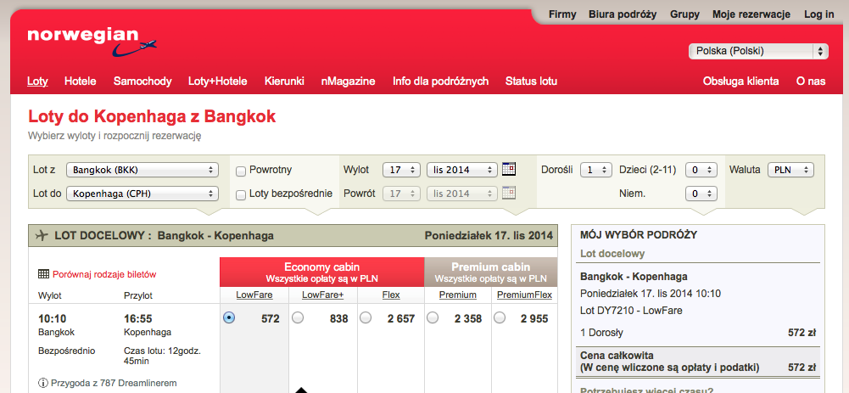Click the airplane icon in Lot docelowy header
Image resolution: width=849 pixels, height=393 pixels.
click(x=42, y=236)
